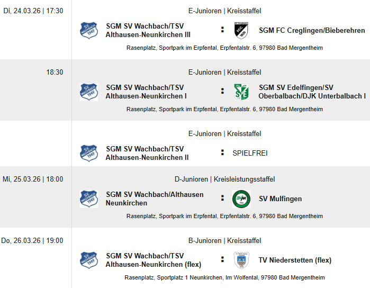Click the D-Junioren Kreisleistungsstaffel league heading
370x288 pixels.
point(224,179)
